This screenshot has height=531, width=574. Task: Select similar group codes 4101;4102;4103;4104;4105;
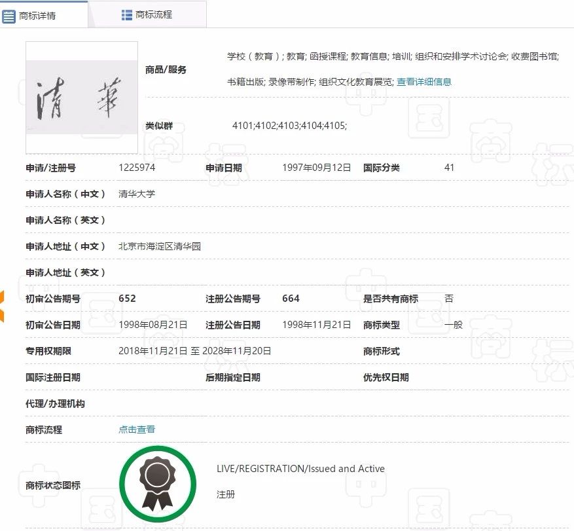point(289,126)
